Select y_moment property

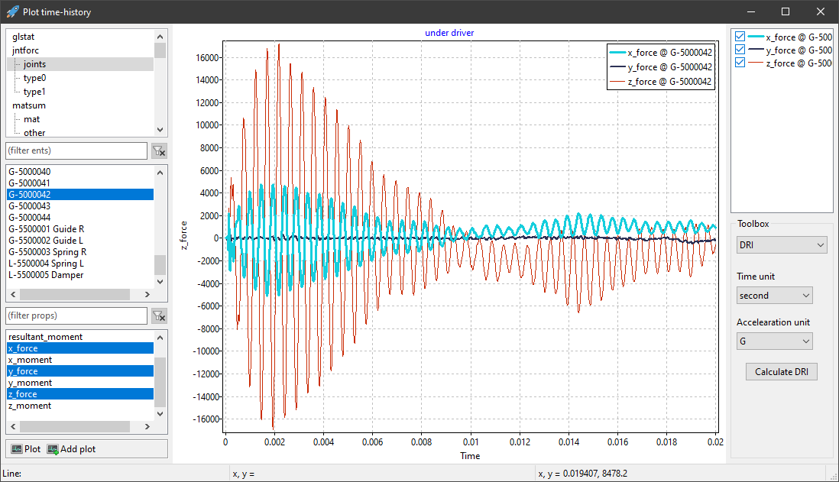80,383
